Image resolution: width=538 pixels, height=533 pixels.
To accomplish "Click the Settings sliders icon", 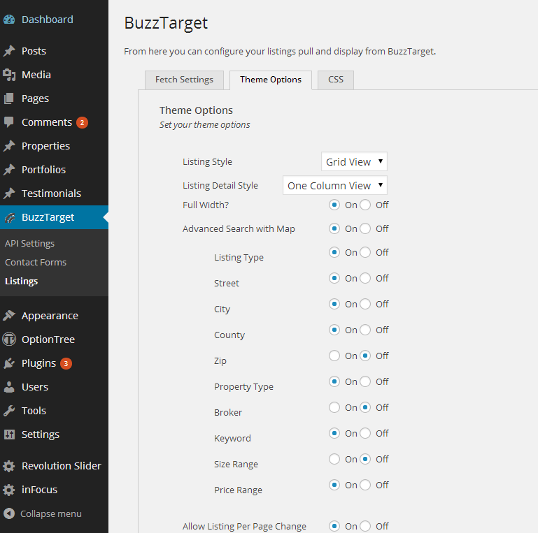I will pos(9,435).
